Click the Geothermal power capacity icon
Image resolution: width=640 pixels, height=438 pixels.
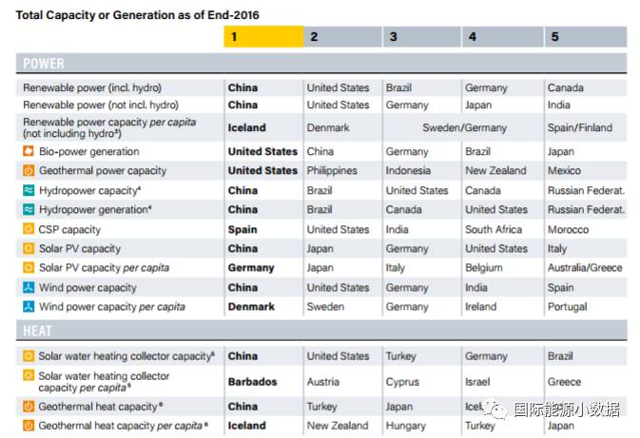point(29,171)
